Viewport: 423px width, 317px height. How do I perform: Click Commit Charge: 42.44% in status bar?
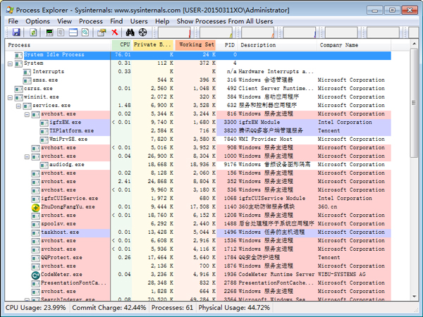[109, 308]
